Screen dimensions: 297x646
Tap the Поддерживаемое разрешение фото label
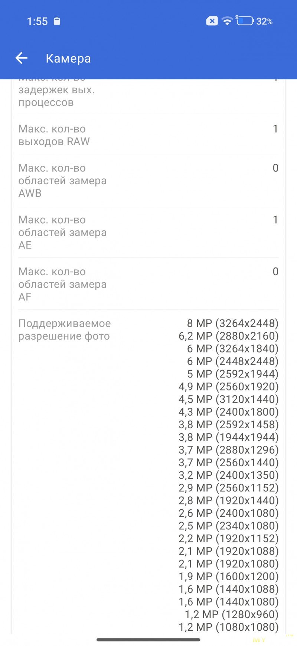[x=65, y=330]
